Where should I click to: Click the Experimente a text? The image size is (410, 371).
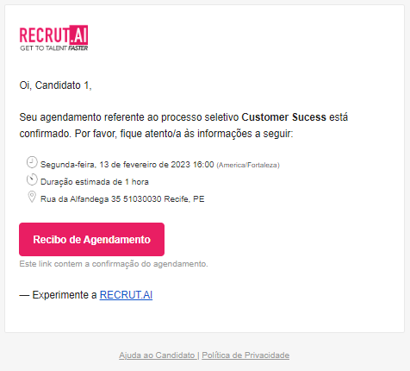(58, 295)
